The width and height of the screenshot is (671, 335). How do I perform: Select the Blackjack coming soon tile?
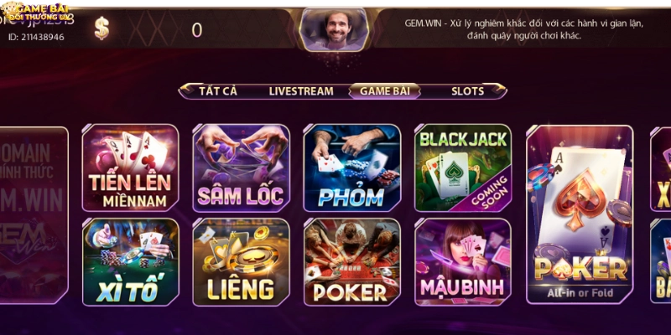point(463,167)
